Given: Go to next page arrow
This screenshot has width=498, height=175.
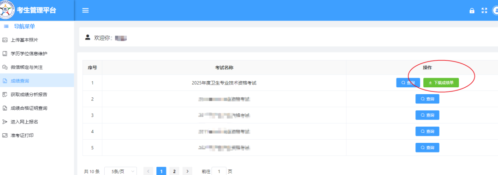Looking at the screenshot, I should point(187,171).
